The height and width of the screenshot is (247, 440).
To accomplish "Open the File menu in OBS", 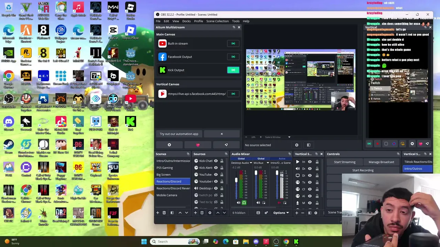I will [158, 21].
